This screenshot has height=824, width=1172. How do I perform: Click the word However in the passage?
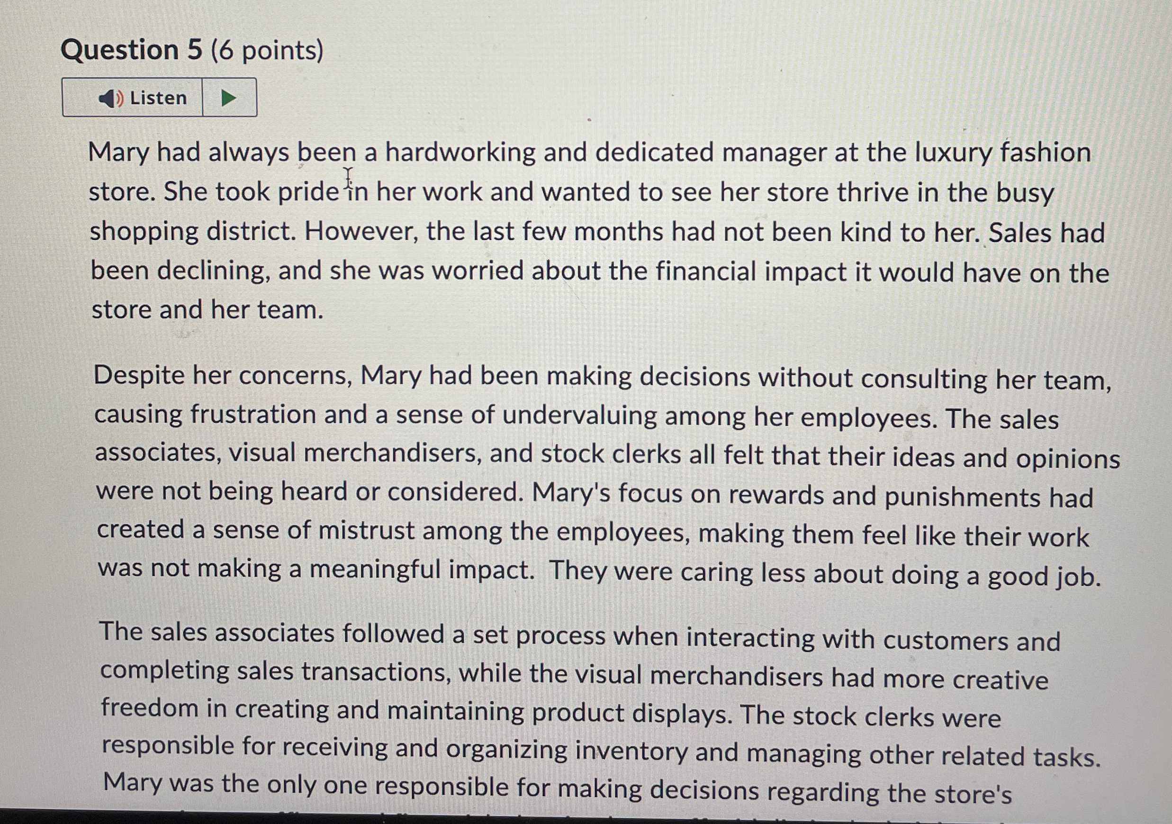(x=362, y=232)
